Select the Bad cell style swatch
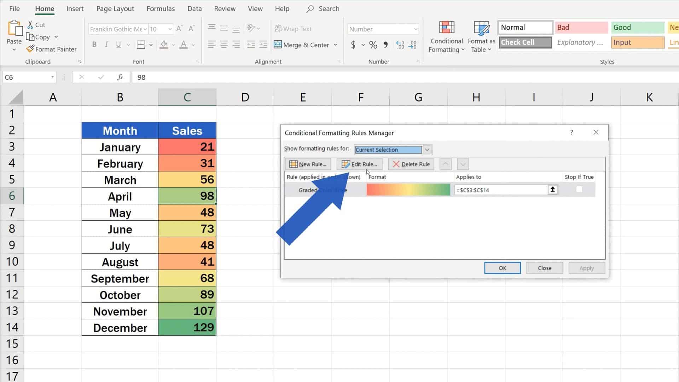The width and height of the screenshot is (679, 382). tap(581, 27)
